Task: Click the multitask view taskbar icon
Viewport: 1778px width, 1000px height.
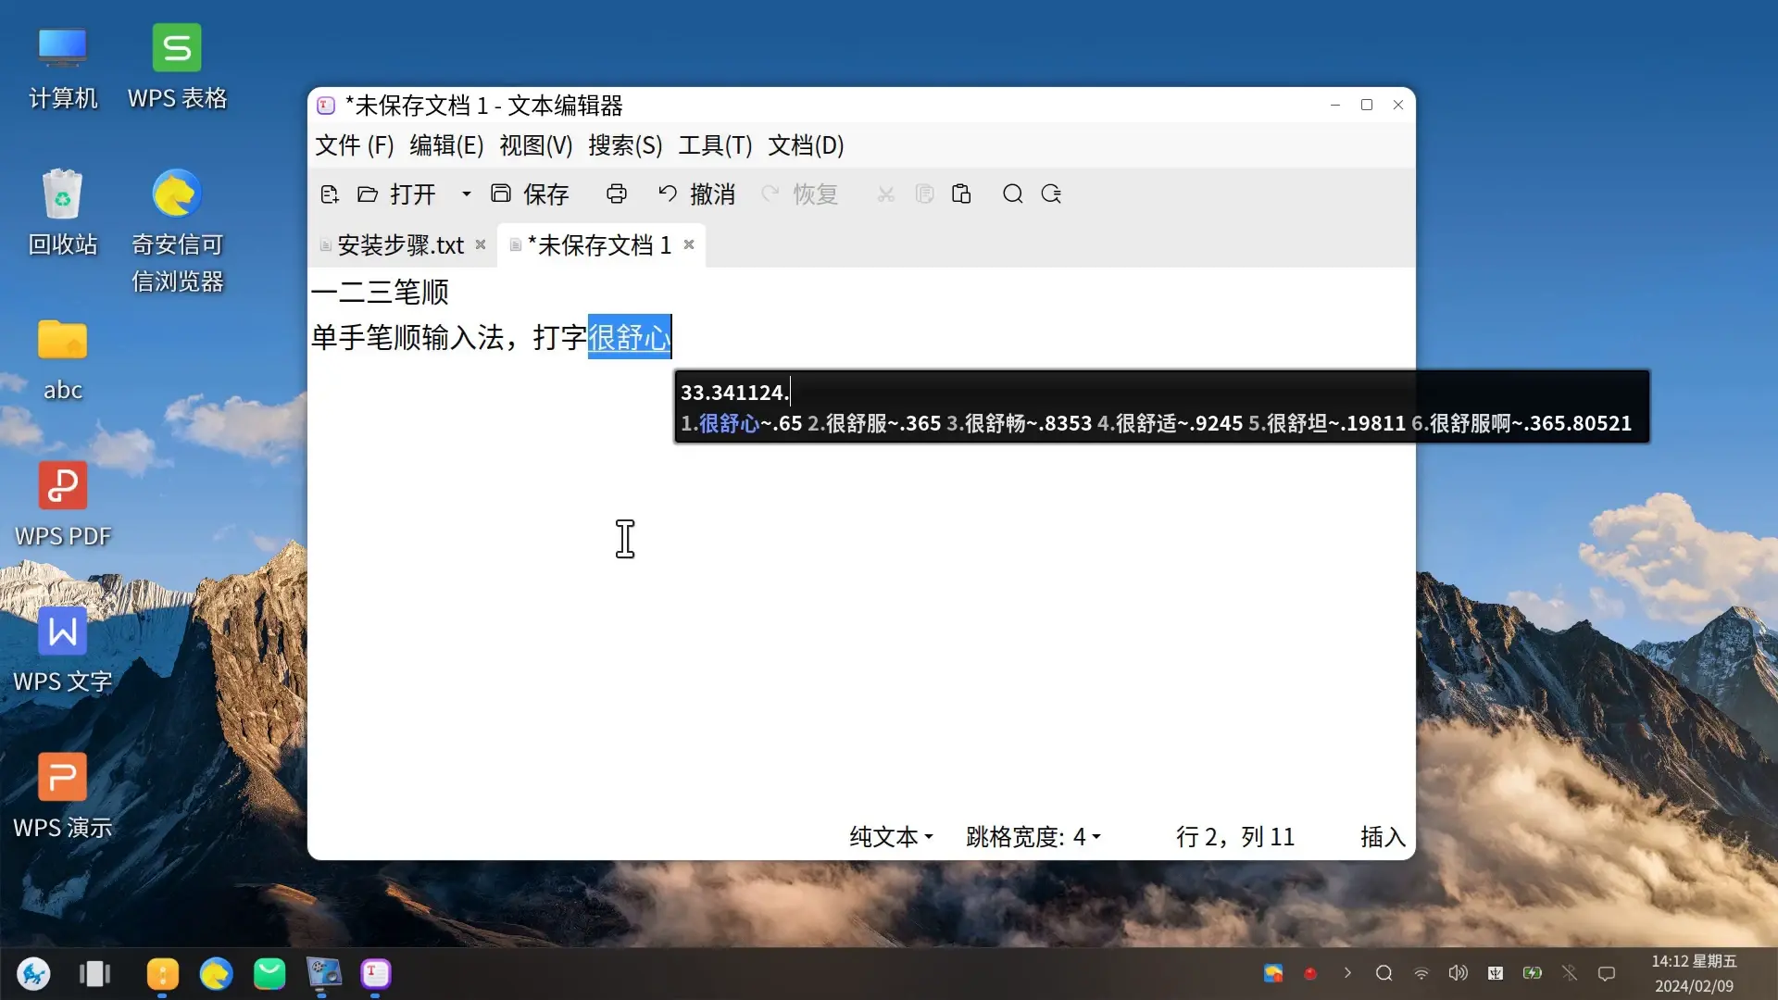Action: click(94, 973)
